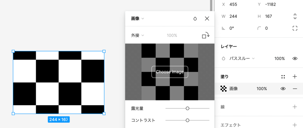The image size is (303, 128).
Task: Open the 画像 fill type dropdown
Action: coord(138,19)
